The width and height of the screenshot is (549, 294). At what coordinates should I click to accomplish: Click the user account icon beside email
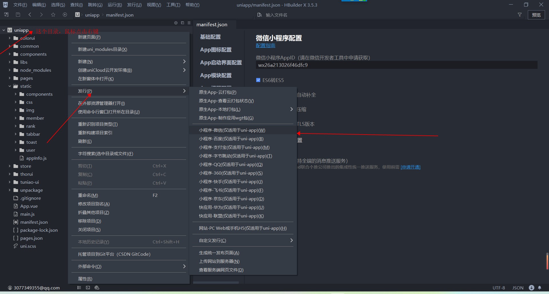click(x=10, y=288)
